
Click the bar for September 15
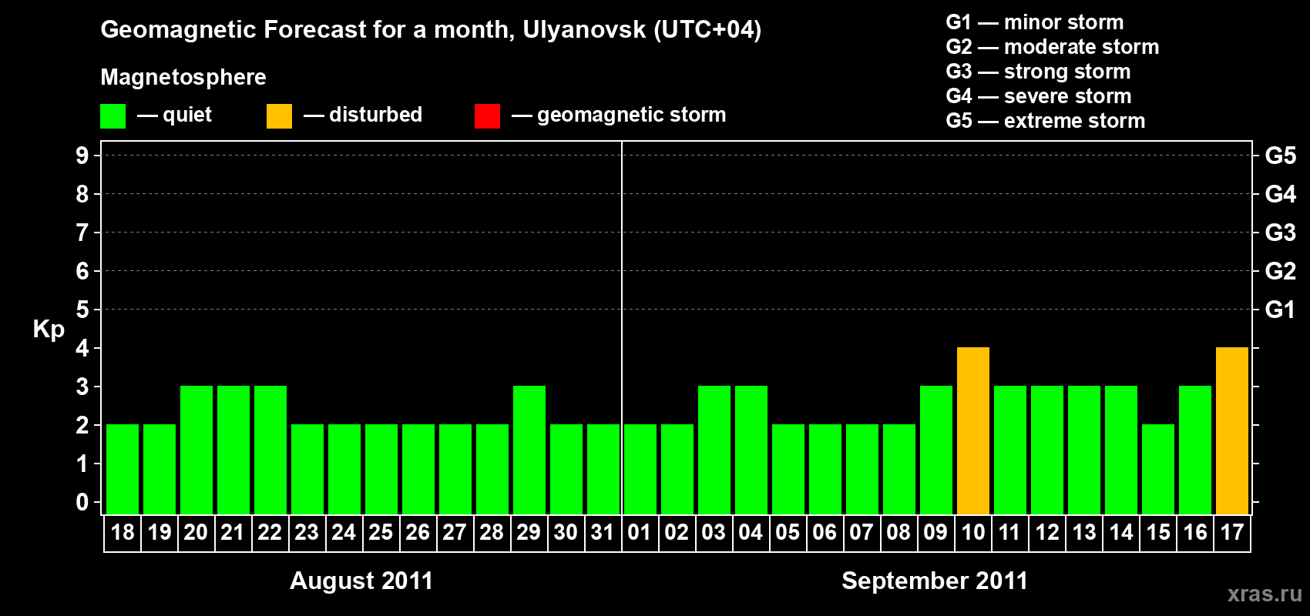coord(1158,469)
